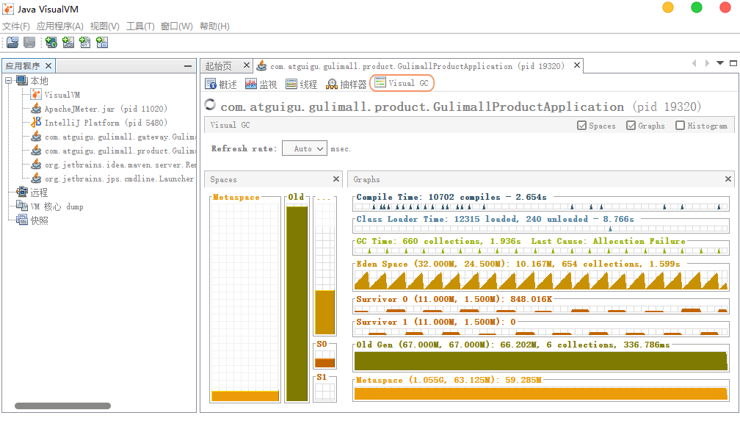
Task: Open the 监视 monitor subtab
Action: 261,84
